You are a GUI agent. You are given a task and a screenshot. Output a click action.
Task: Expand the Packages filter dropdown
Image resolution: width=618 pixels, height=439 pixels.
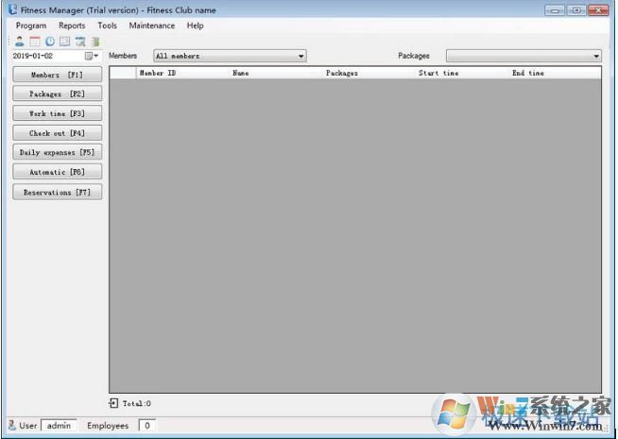point(596,57)
